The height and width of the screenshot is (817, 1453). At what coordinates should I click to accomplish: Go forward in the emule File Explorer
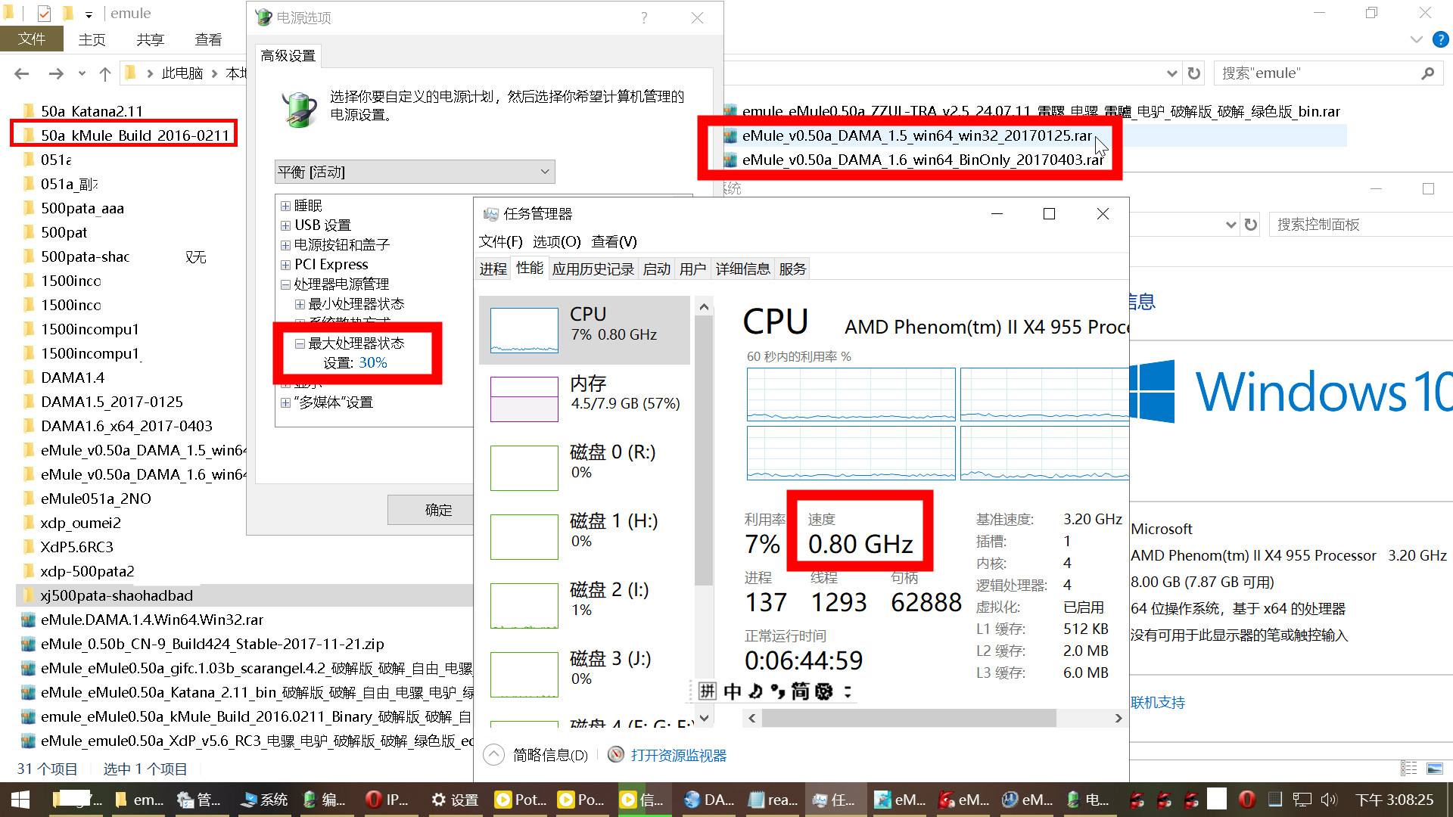coord(56,73)
